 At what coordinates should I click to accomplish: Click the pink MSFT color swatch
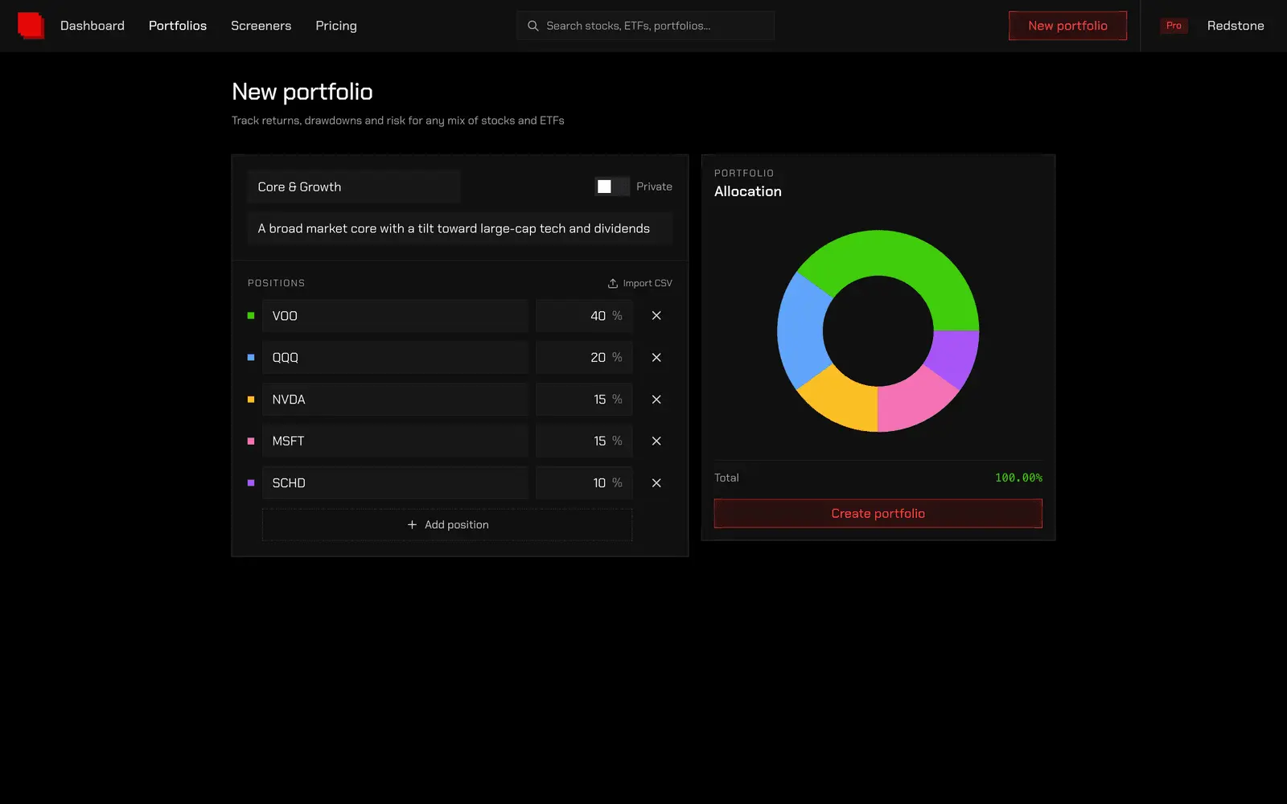click(251, 441)
